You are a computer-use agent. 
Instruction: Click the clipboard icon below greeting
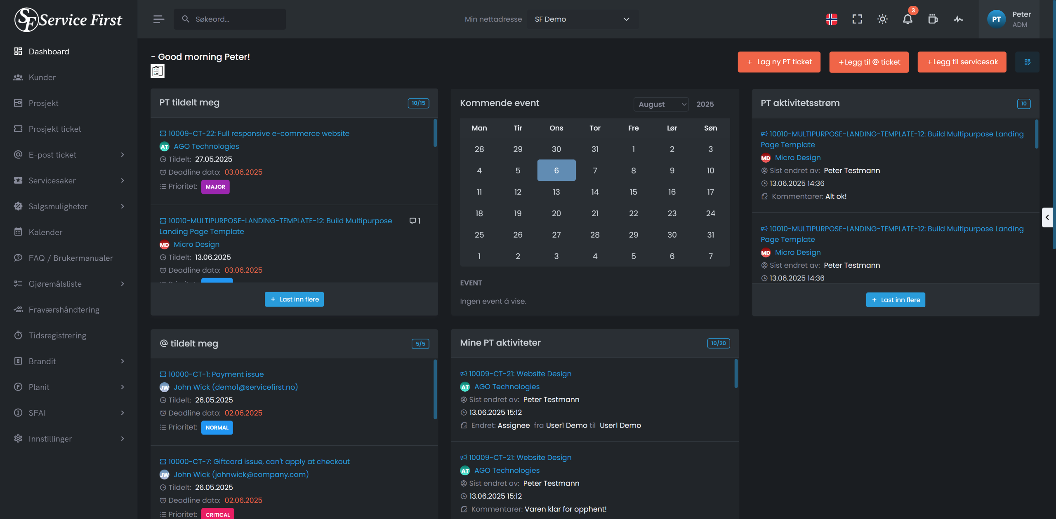157,71
